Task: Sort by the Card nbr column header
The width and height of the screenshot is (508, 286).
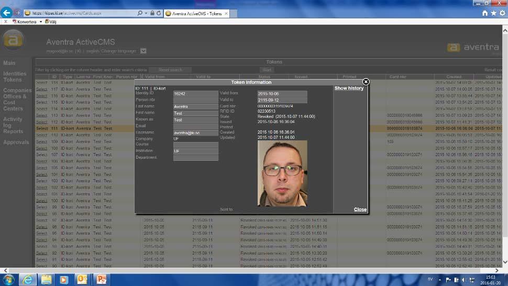Action: pyautogui.click(x=398, y=77)
